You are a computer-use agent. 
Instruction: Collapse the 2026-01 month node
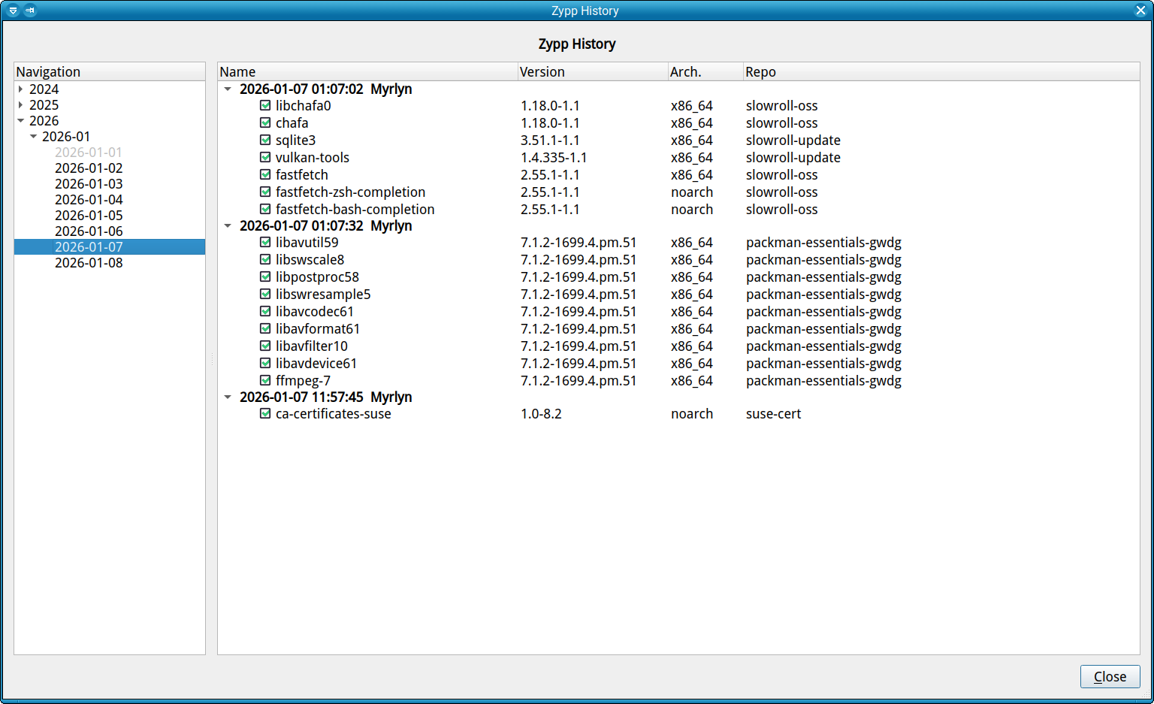[x=33, y=137]
